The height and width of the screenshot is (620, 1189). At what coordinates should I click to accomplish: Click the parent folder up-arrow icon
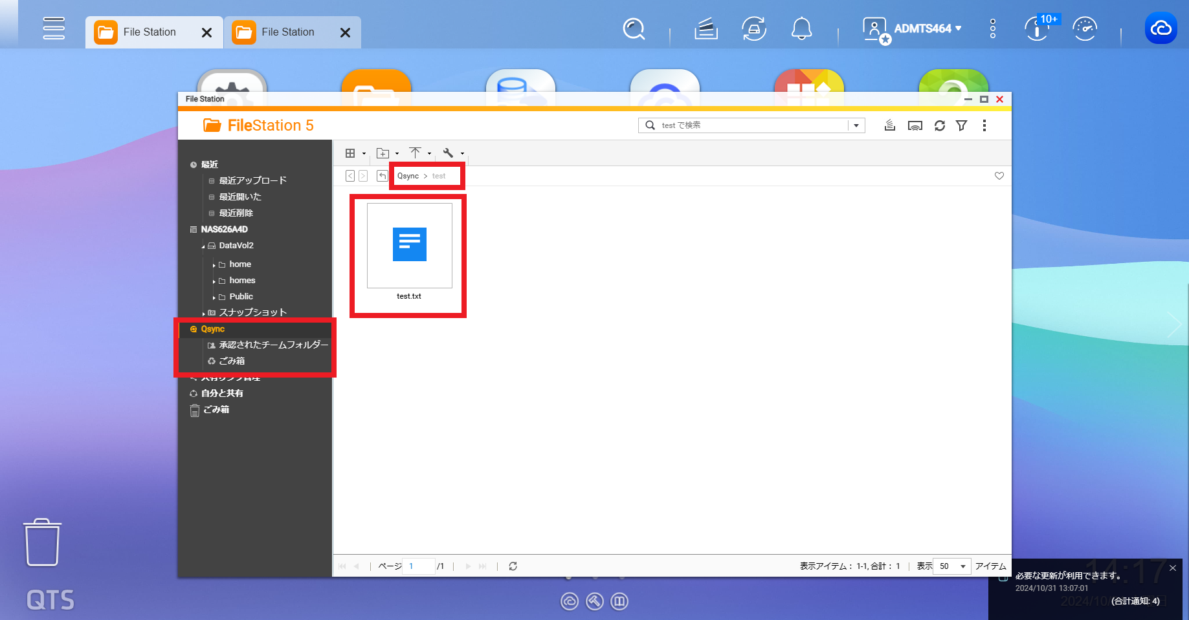click(x=383, y=176)
